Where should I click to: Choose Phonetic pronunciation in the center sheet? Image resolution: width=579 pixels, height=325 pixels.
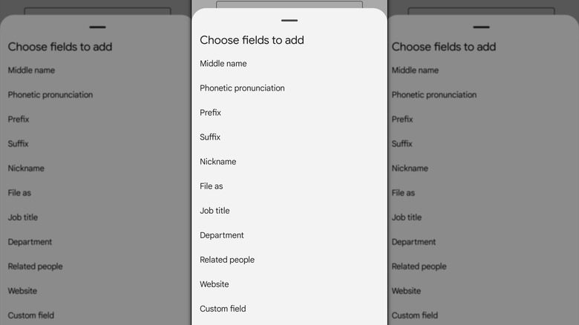[242, 88]
